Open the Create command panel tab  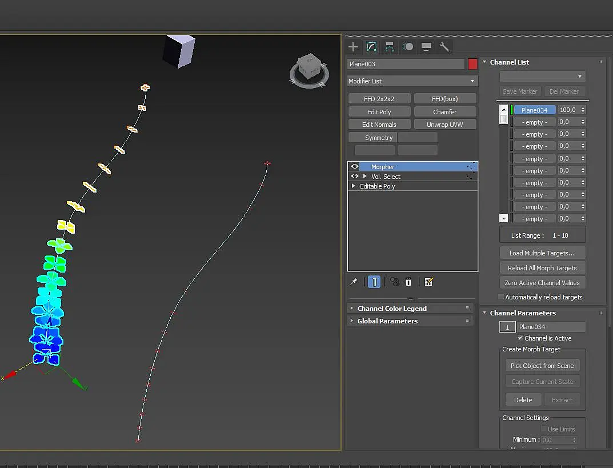click(x=353, y=47)
